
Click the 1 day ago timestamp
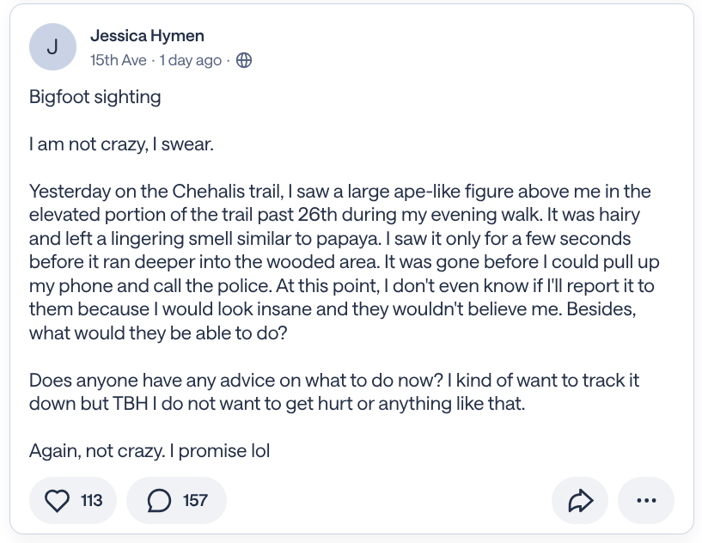191,60
